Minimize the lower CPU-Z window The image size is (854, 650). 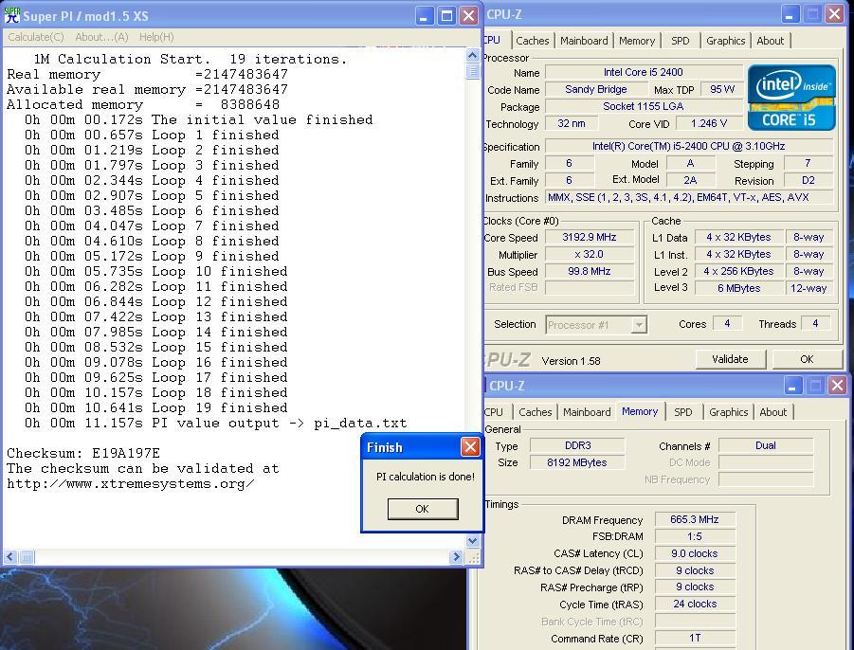[x=793, y=386]
